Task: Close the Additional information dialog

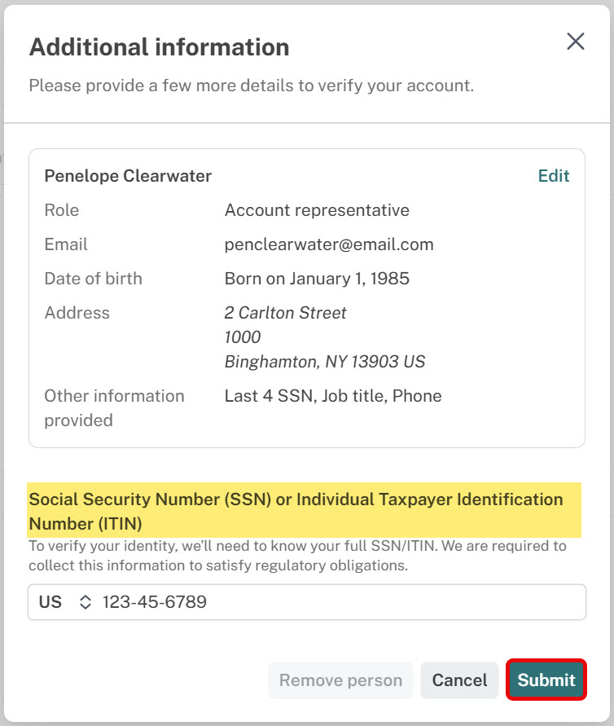Action: 576,42
